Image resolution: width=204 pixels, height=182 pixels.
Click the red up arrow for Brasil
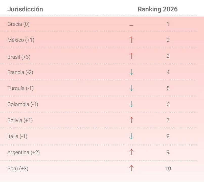pyautogui.click(x=131, y=56)
